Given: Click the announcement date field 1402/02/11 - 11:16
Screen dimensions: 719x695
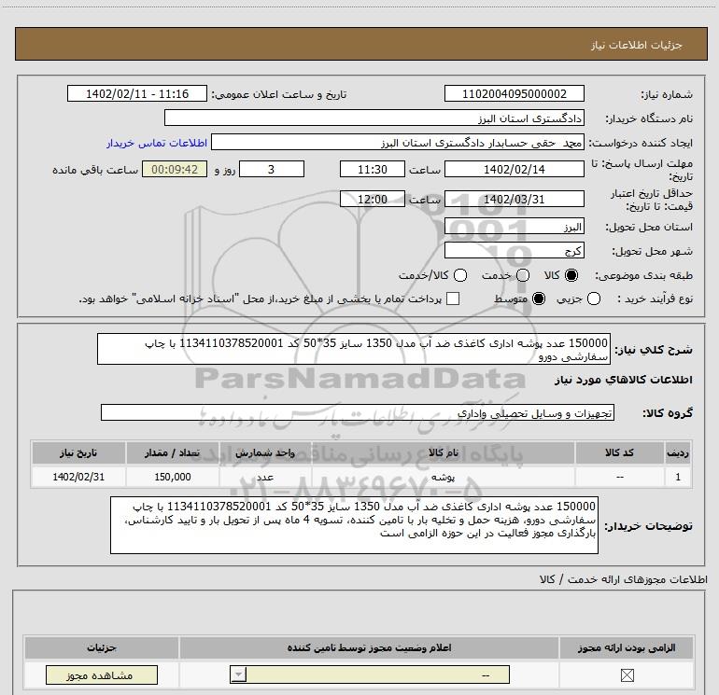Looking at the screenshot, I should click(x=137, y=93).
